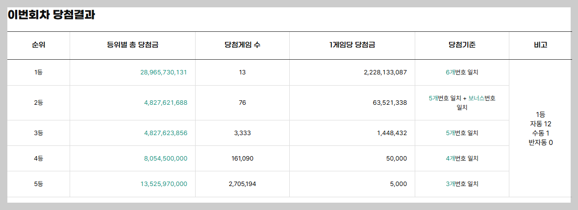The image size is (578, 210).
Task: Click '5개번호 일치' criterion in 3등 row
Action: pos(462,133)
